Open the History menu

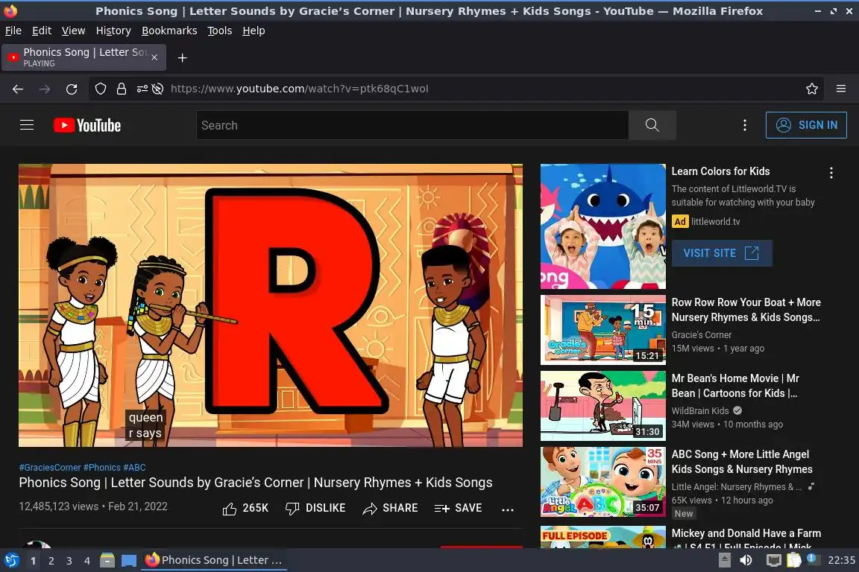(113, 31)
